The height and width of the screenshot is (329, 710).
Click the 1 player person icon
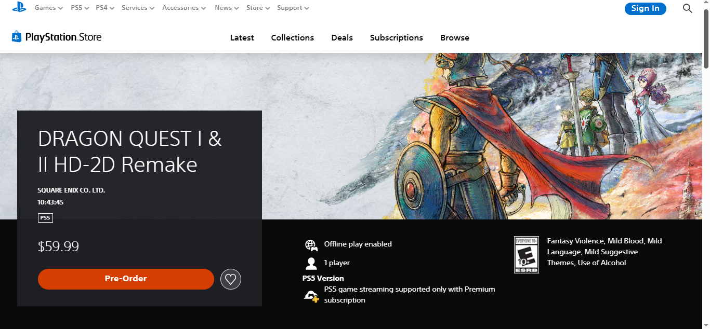[x=311, y=264]
